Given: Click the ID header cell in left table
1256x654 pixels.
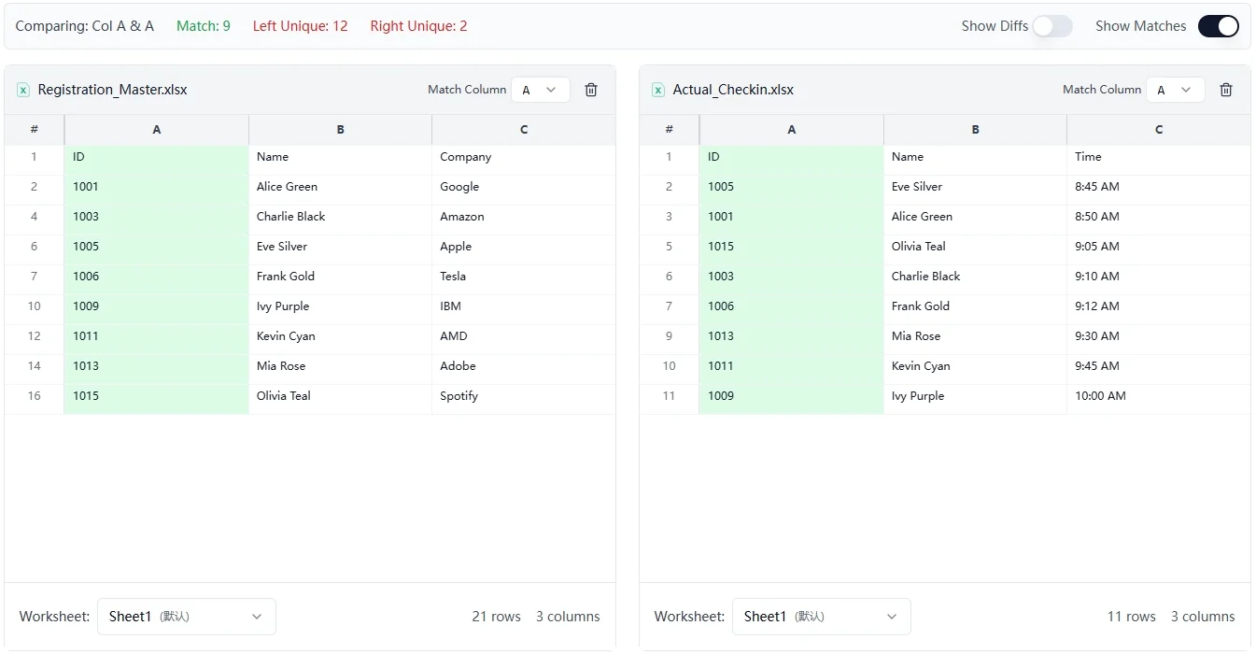Looking at the screenshot, I should click(x=156, y=157).
